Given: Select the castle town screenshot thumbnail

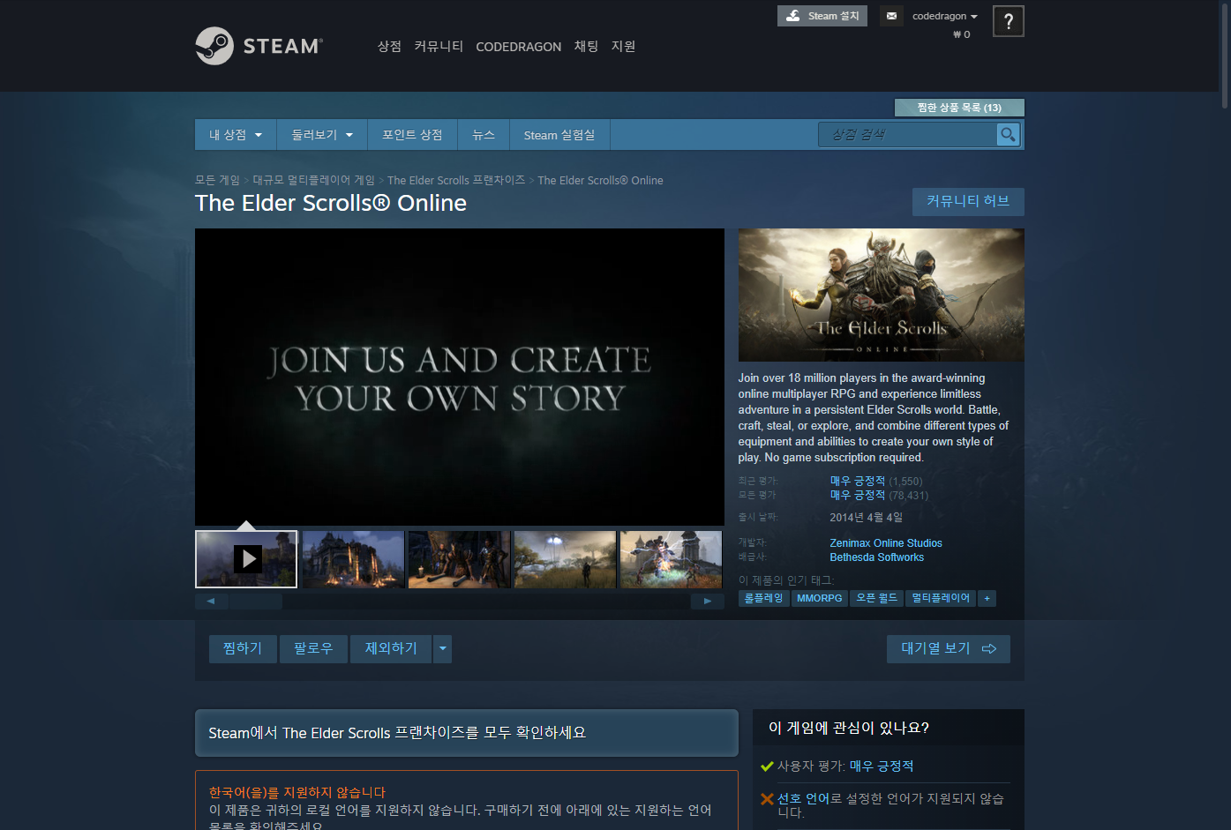Looking at the screenshot, I should click(353, 559).
